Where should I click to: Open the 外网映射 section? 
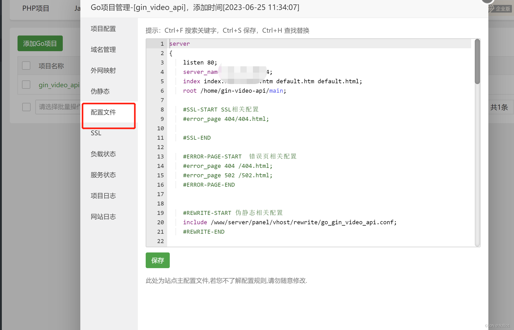(103, 70)
